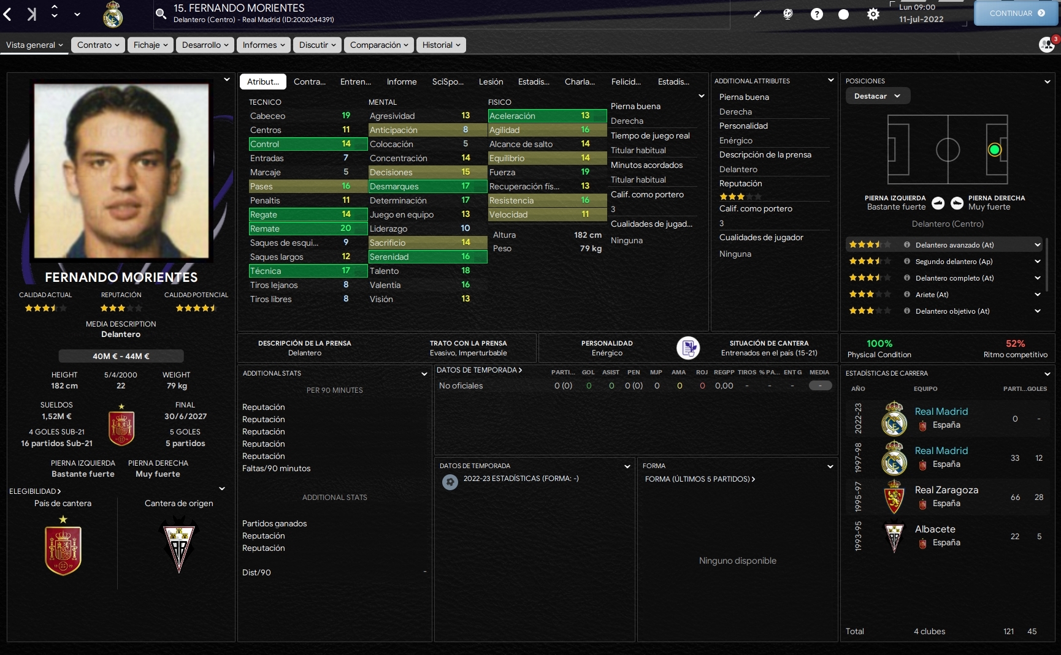This screenshot has height=655, width=1061.
Task: Open Forma (Últimos 5 partidos) link
Action: 700,479
